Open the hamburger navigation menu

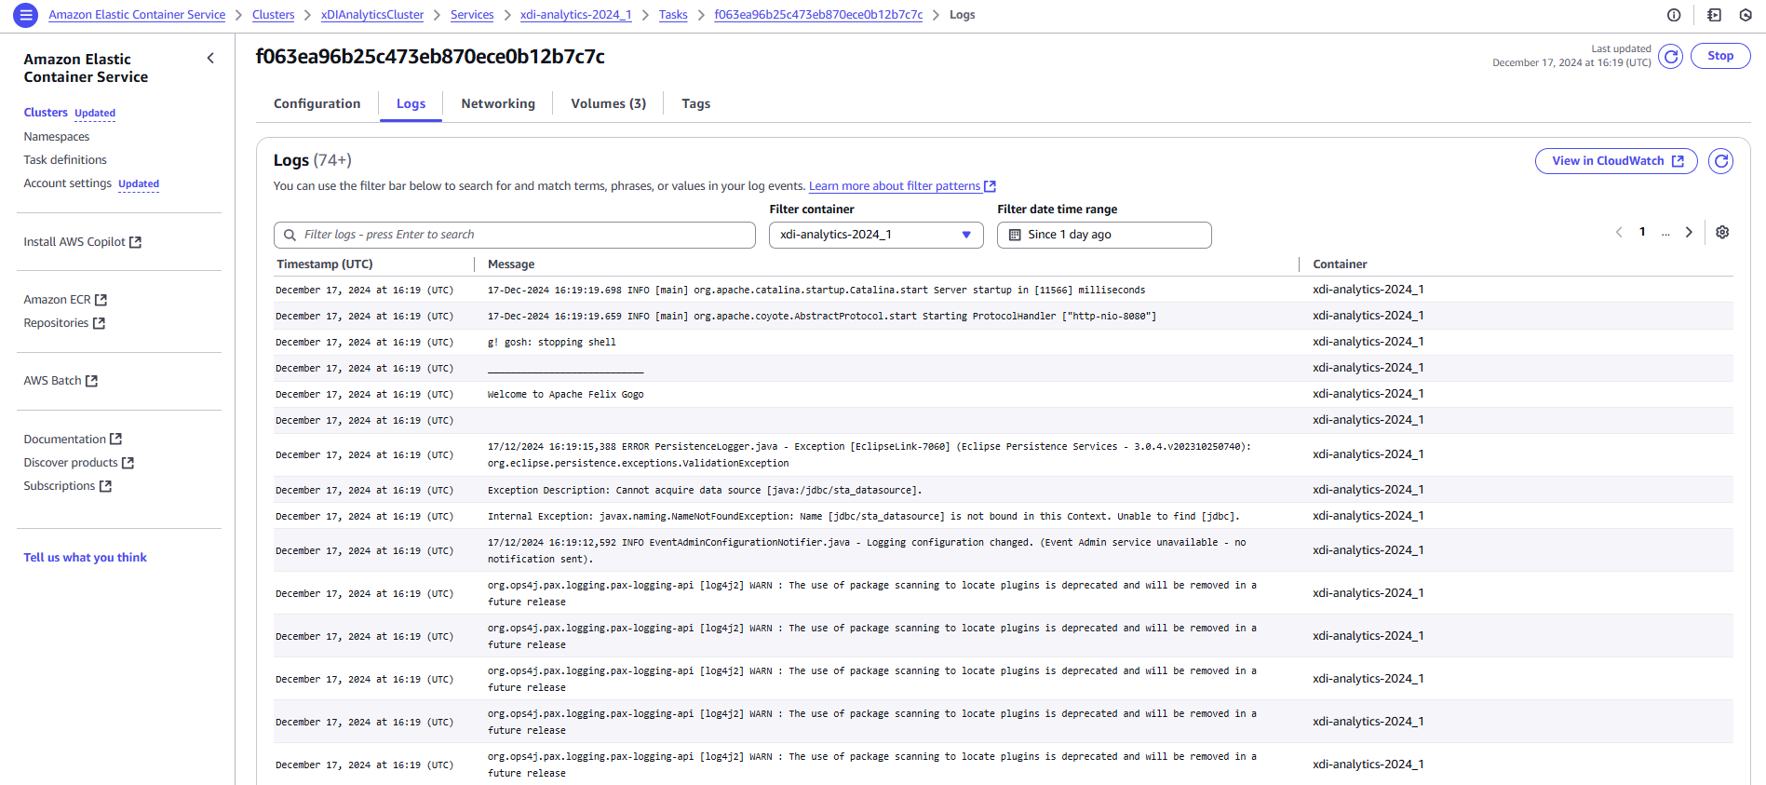(x=26, y=15)
